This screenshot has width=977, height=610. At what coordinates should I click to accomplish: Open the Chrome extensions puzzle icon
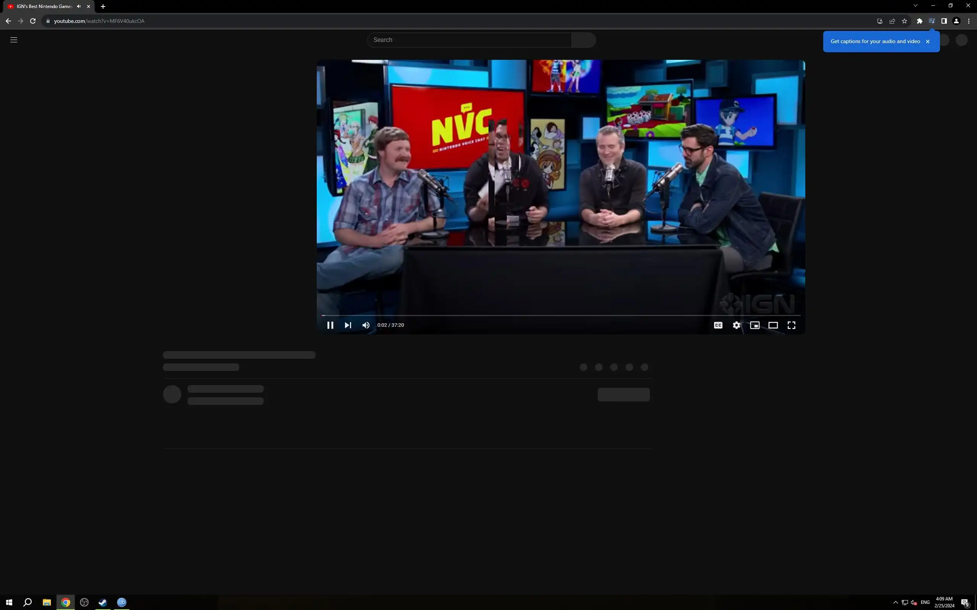[919, 21]
